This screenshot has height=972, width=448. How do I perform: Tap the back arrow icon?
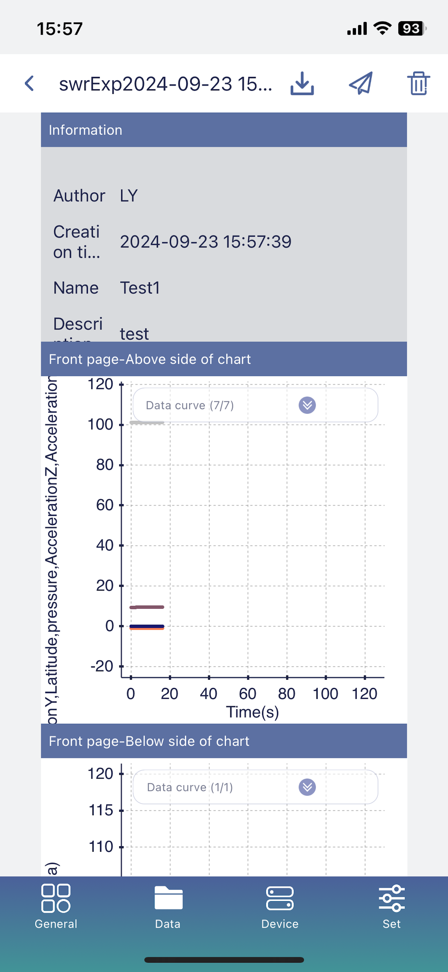(30, 83)
